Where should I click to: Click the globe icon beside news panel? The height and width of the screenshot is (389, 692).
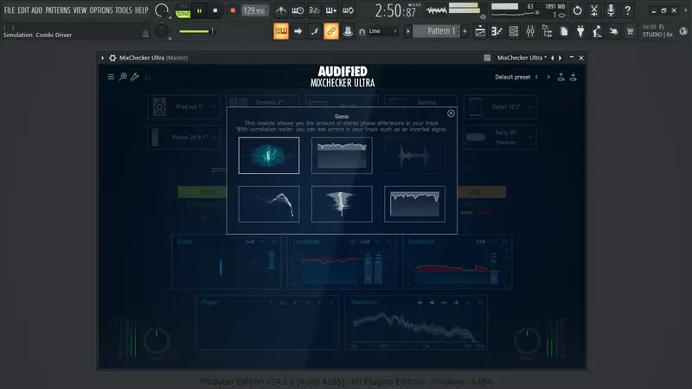[683, 31]
